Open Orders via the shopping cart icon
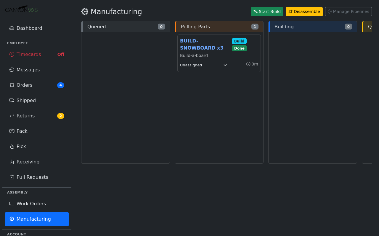 (x=12, y=85)
